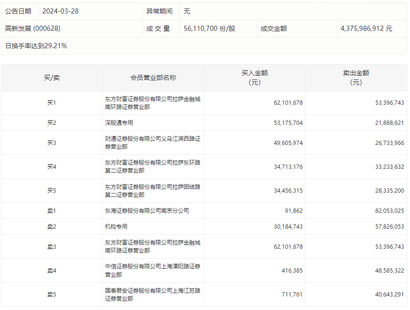Click the 成交量 label

[x=158, y=29]
